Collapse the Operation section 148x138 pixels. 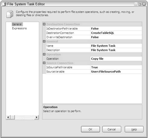coord(44,54)
